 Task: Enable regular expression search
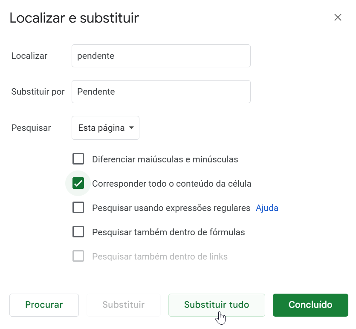78,208
